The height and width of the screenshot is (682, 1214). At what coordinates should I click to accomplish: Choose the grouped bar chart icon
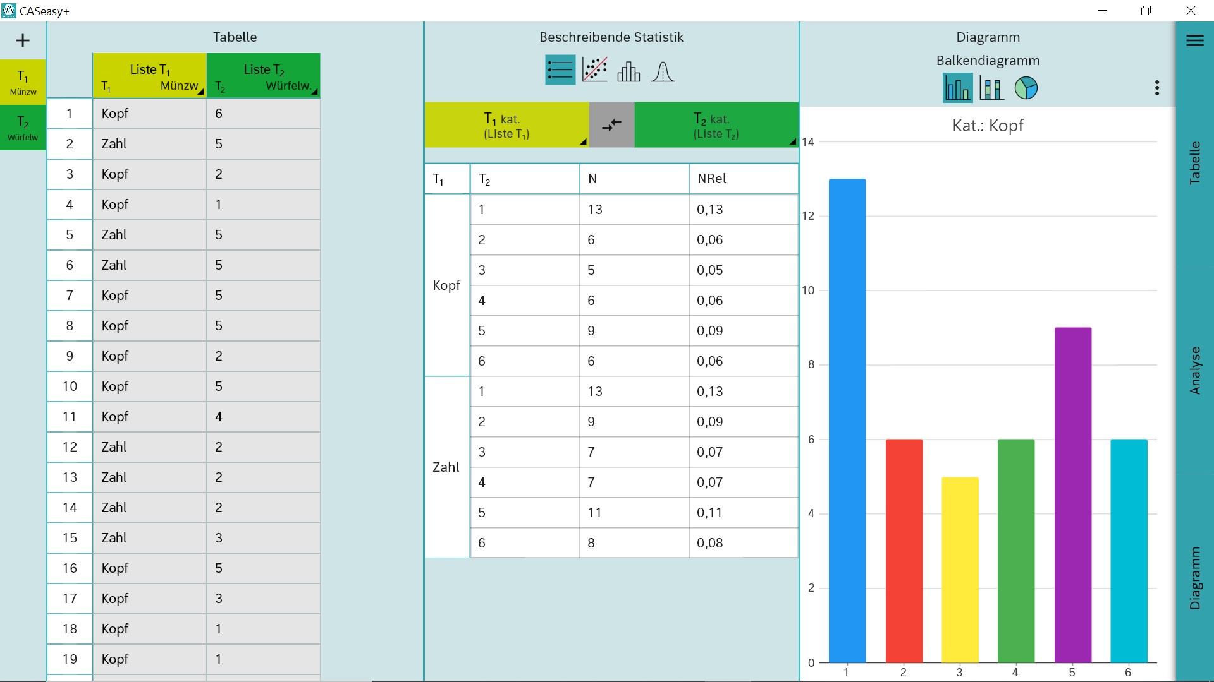click(x=957, y=88)
